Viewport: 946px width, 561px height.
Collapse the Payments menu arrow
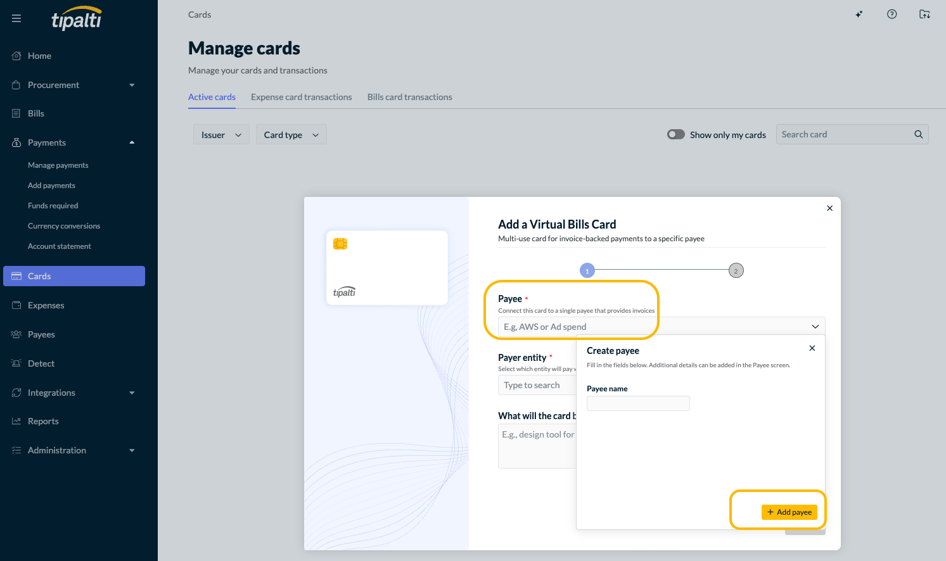pyautogui.click(x=132, y=142)
